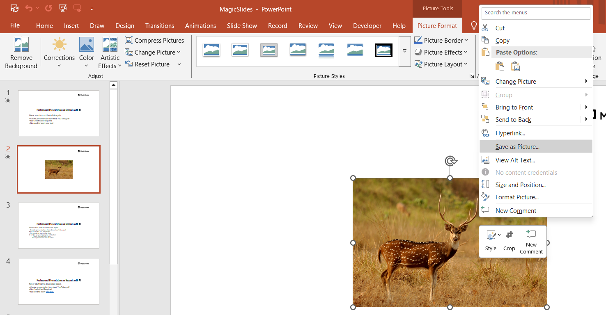Switch to the Transitions tab
This screenshot has height=315, width=606.
(159, 25)
